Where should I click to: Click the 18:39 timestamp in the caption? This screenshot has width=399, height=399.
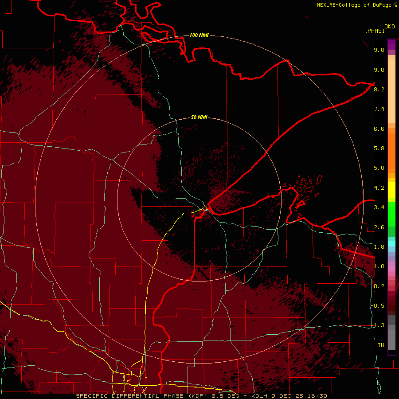(317, 396)
